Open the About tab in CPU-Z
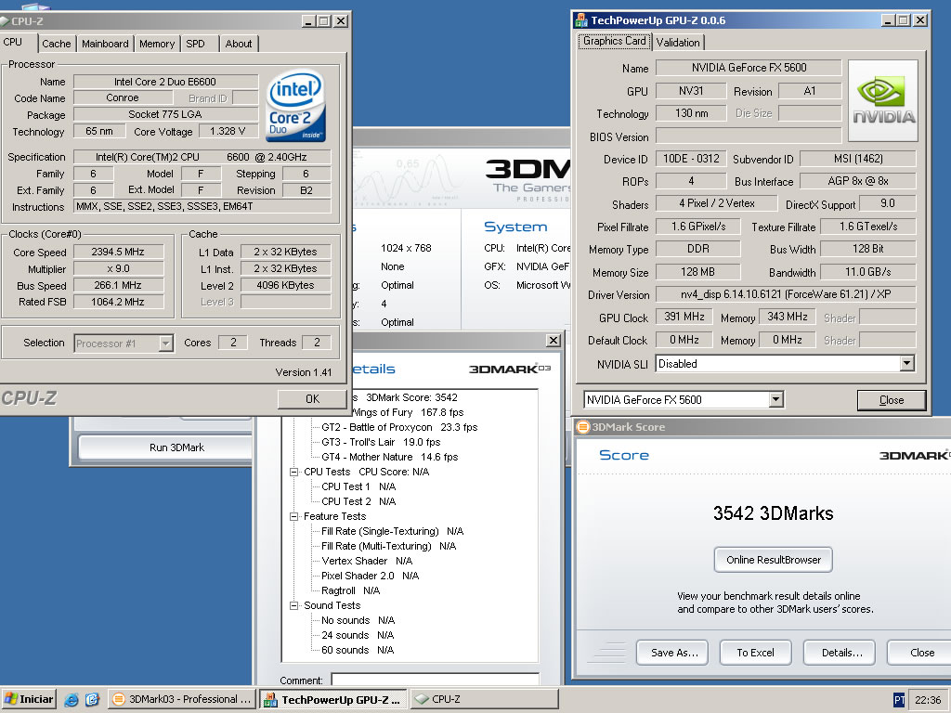This screenshot has width=951, height=713. [239, 44]
